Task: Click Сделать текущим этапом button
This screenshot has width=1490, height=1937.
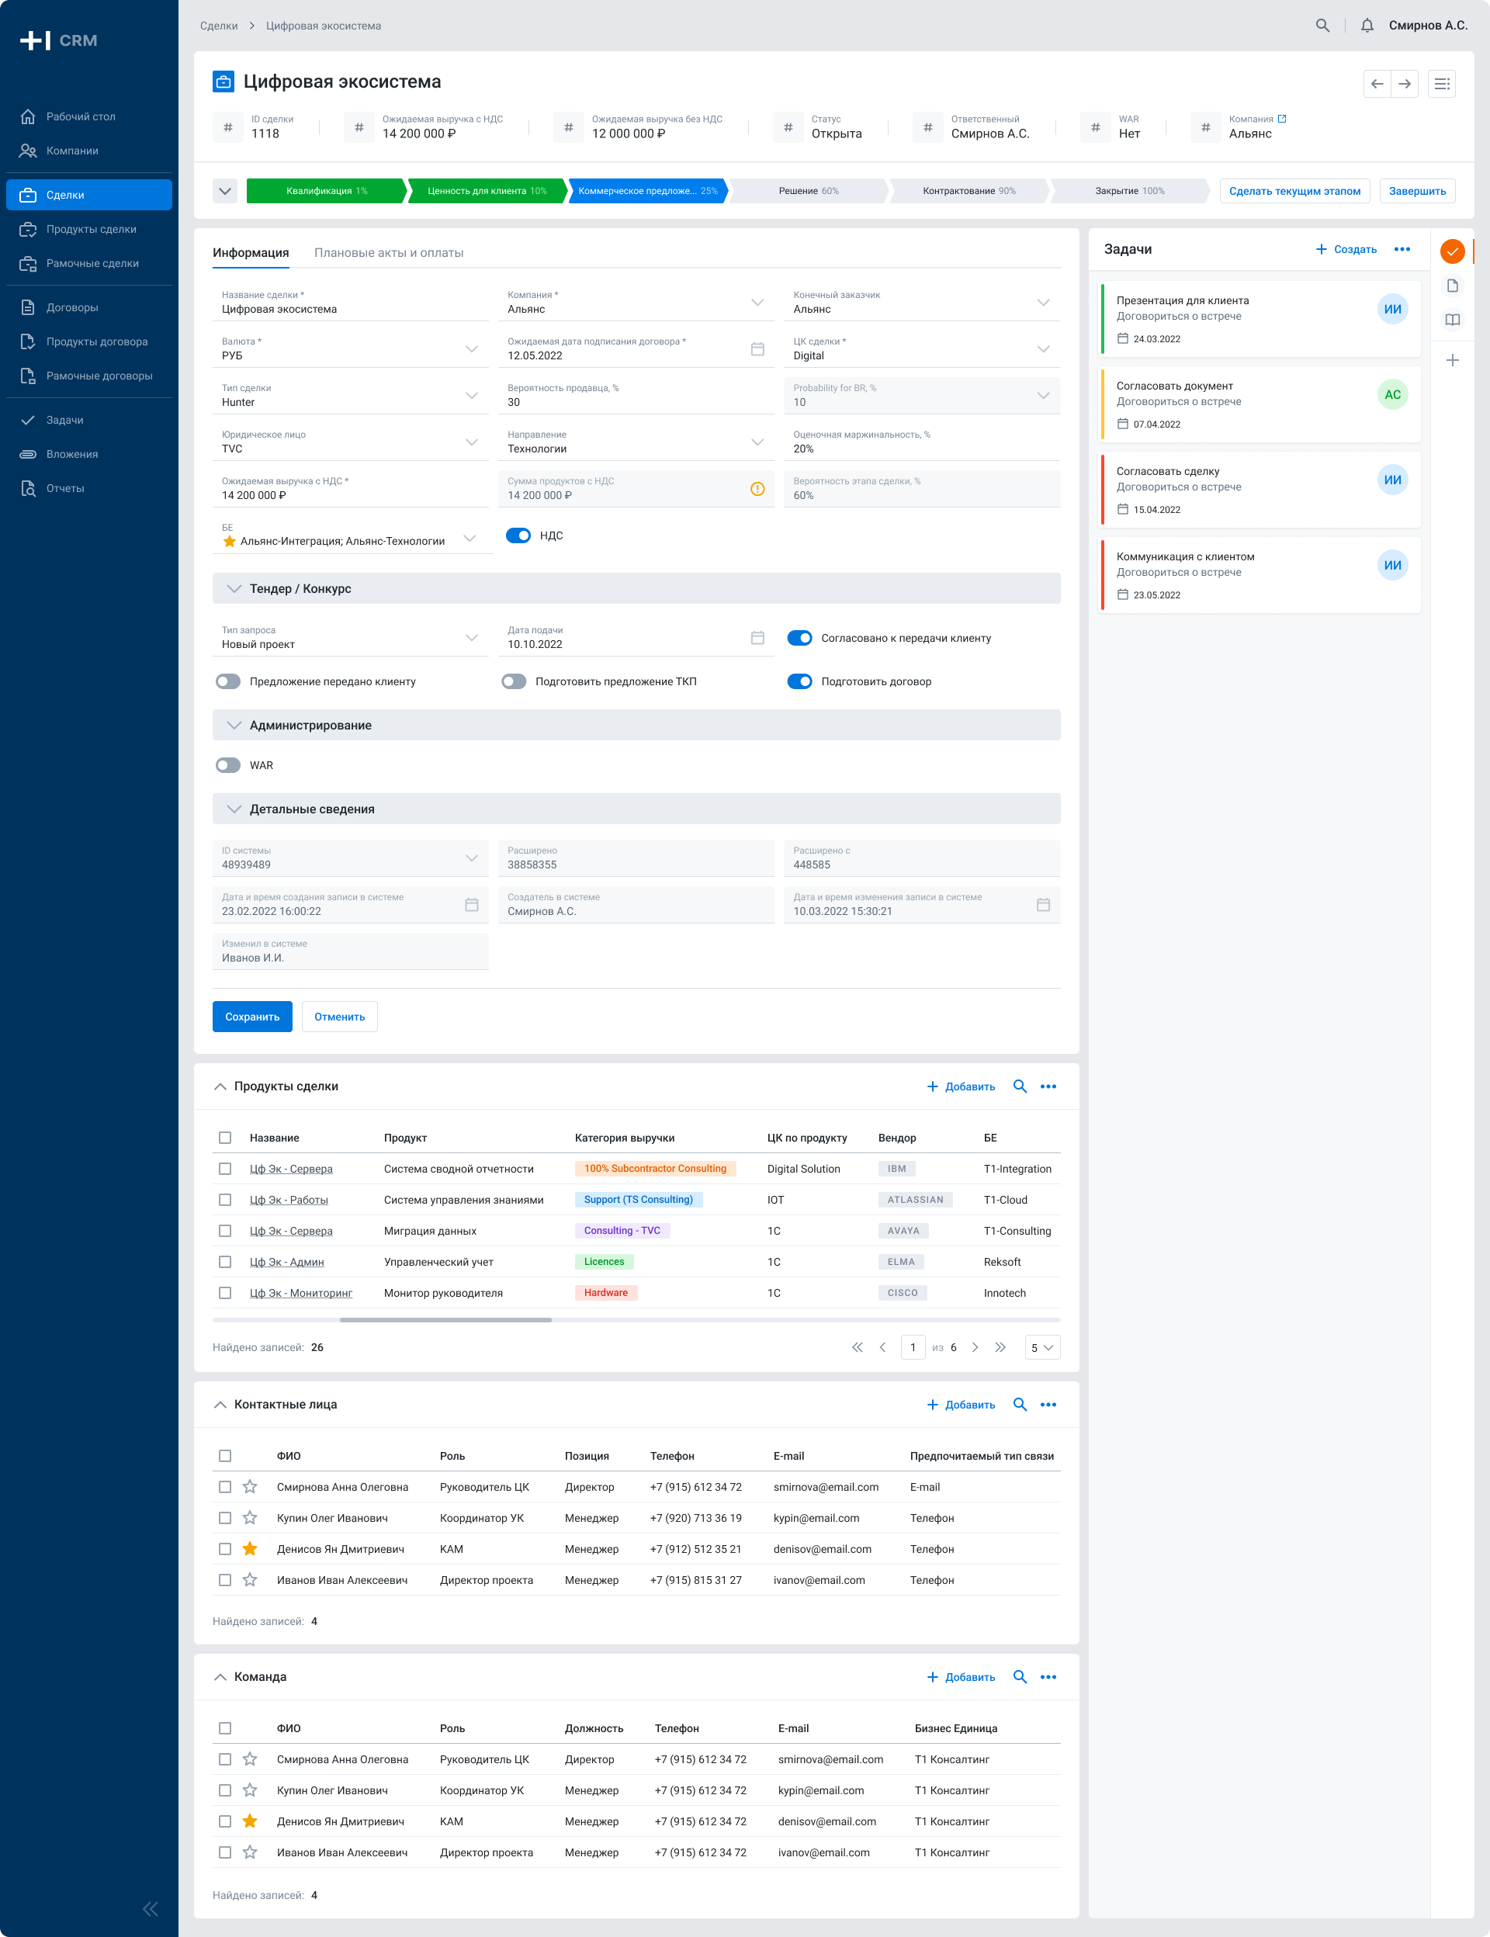Action: click(1295, 191)
